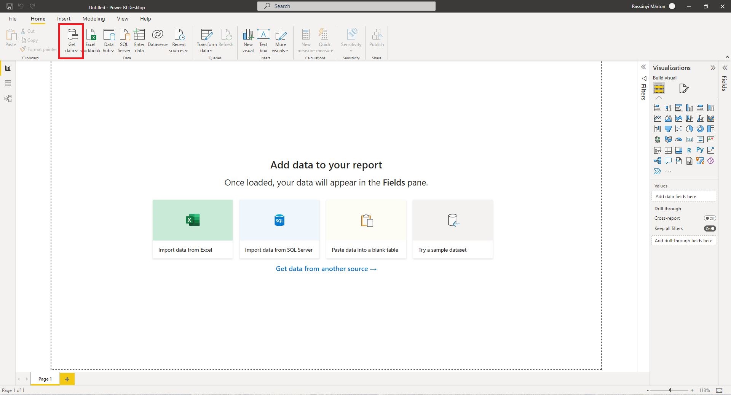Select the Card (123) visual

click(690, 140)
